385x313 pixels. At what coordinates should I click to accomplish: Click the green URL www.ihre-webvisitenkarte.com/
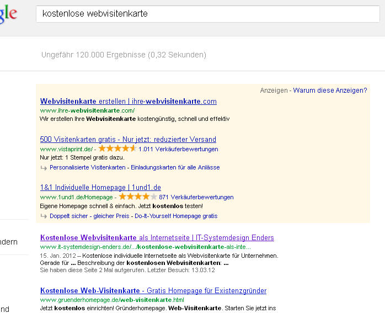pyautogui.click(x=87, y=110)
